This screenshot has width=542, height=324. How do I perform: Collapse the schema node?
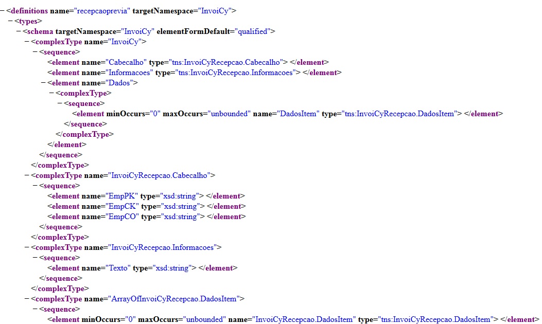(19, 31)
